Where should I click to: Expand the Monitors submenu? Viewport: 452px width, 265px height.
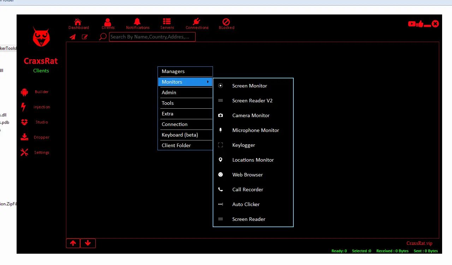[x=185, y=82]
